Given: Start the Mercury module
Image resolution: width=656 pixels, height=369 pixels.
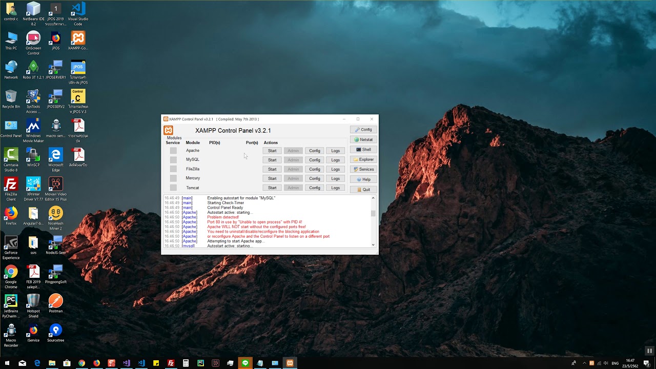Looking at the screenshot, I should [272, 178].
